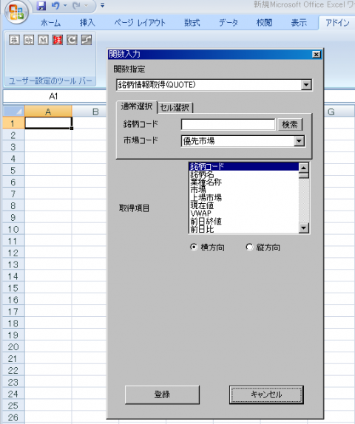The width and height of the screenshot is (355, 424).
Task: Click the C refresh add-in icon
Action: [x=72, y=40]
